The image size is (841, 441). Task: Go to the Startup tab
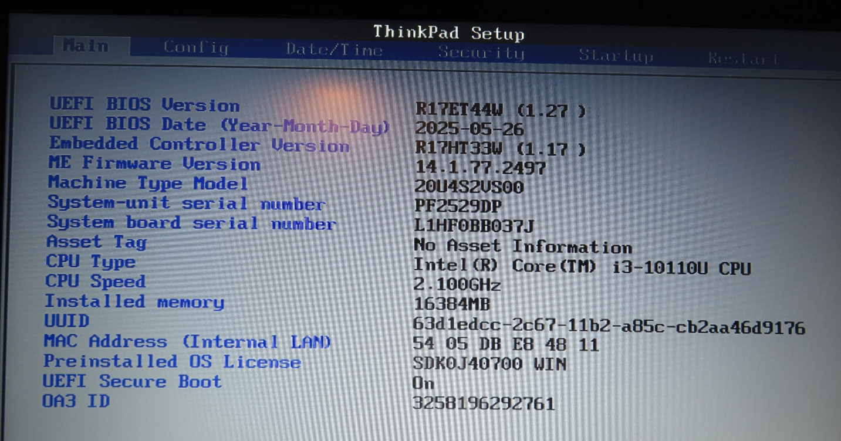[616, 56]
